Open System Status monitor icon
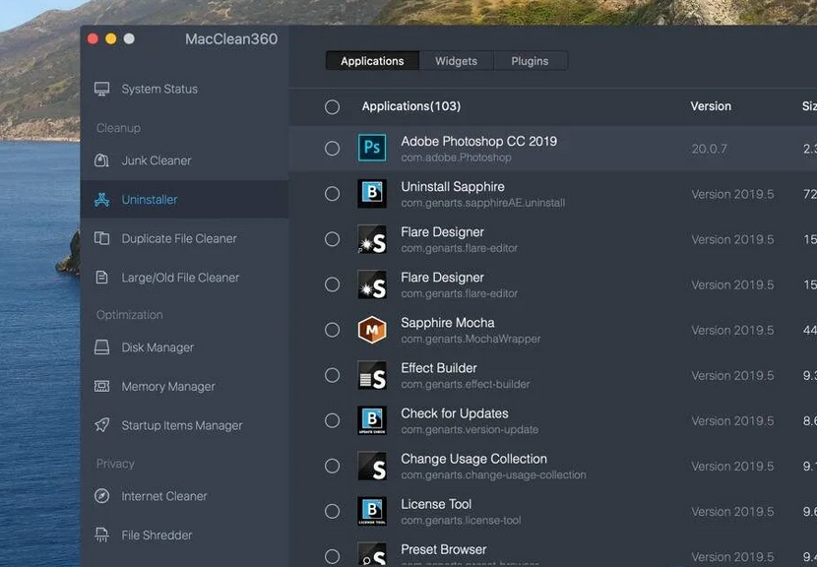 pos(101,90)
